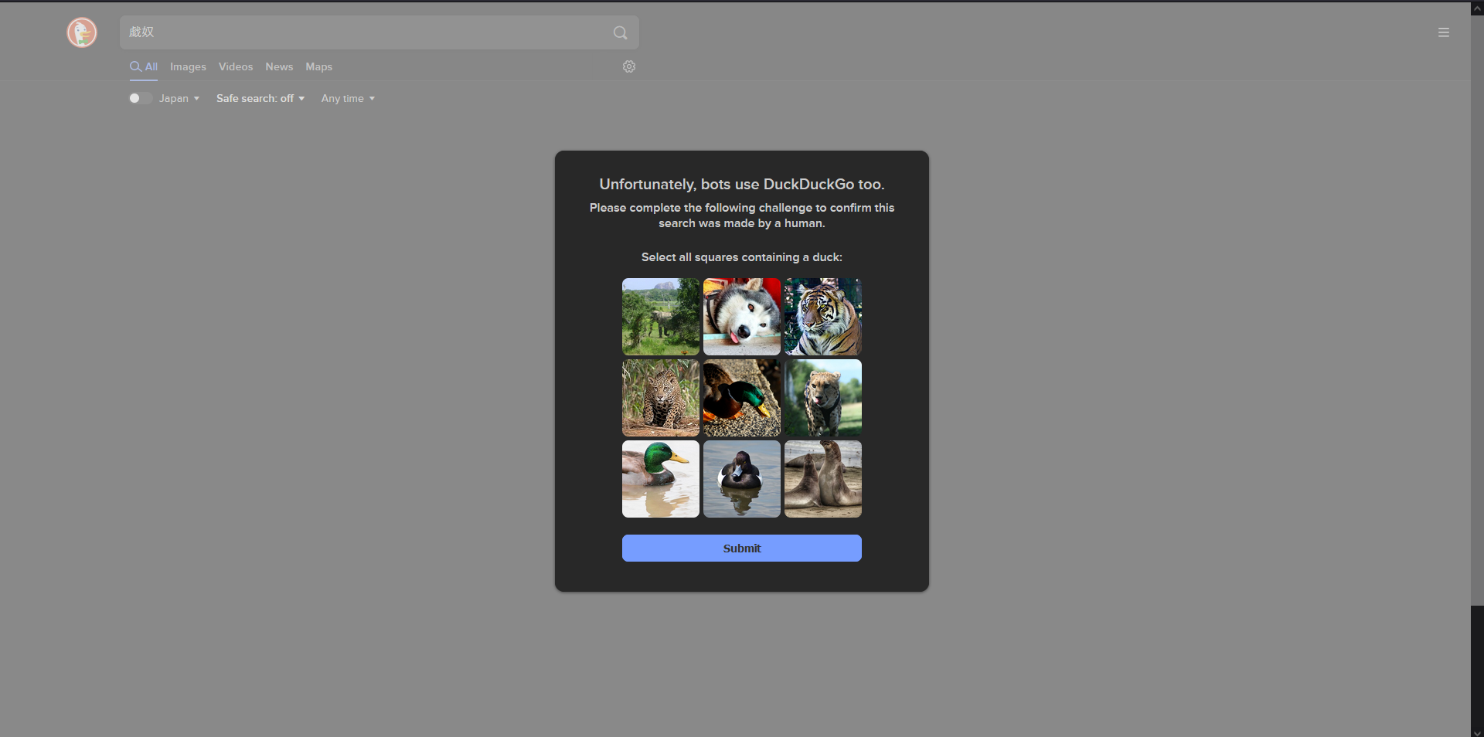
Task: Open the Safe search: off dropdown
Action: (260, 98)
